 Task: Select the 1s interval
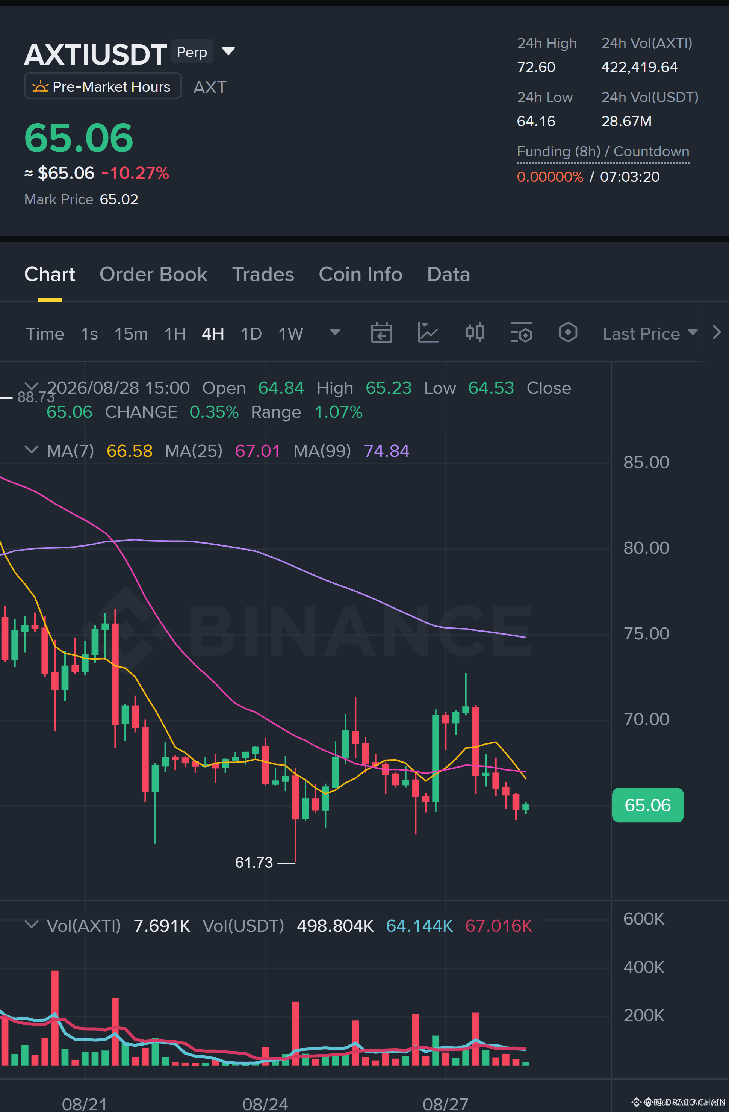89,334
